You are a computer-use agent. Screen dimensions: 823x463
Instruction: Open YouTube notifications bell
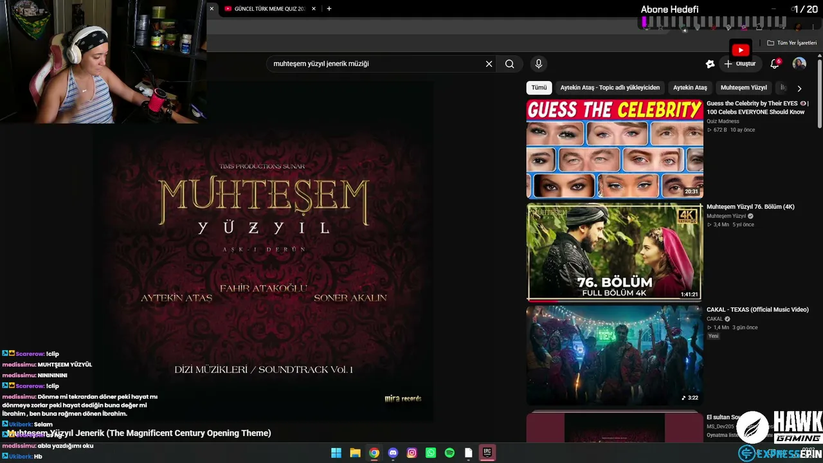click(x=775, y=64)
